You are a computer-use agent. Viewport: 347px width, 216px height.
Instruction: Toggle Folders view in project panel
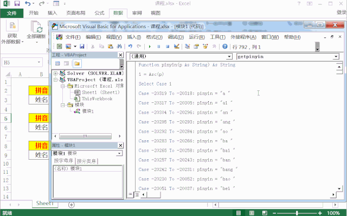point(77,63)
